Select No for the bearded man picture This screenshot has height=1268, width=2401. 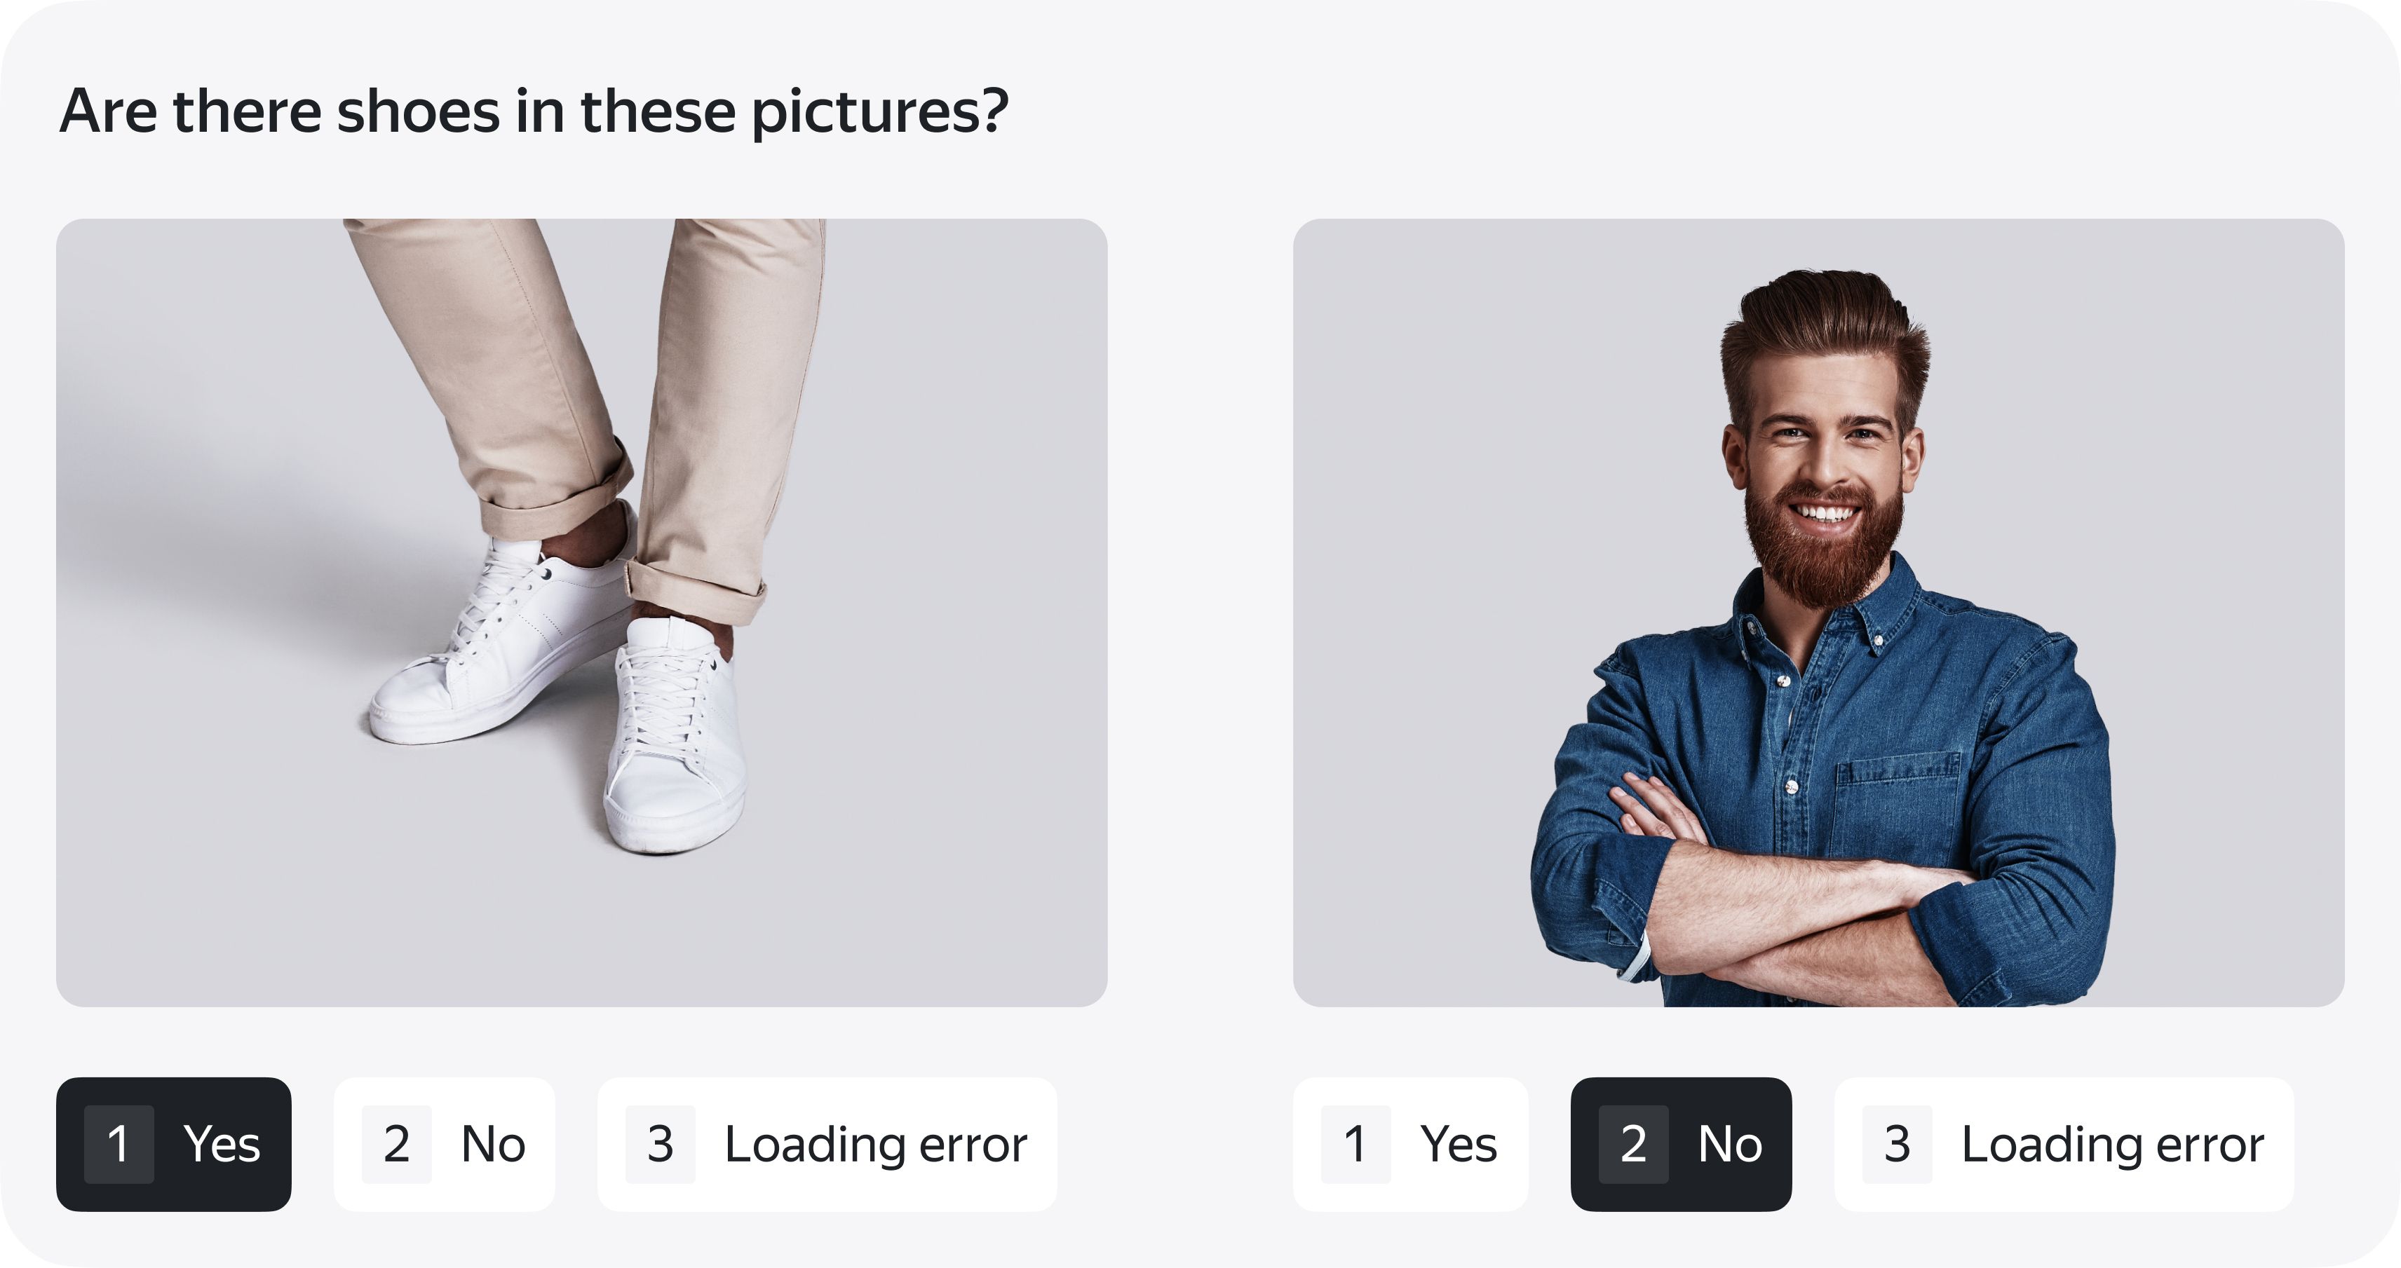[1681, 1144]
